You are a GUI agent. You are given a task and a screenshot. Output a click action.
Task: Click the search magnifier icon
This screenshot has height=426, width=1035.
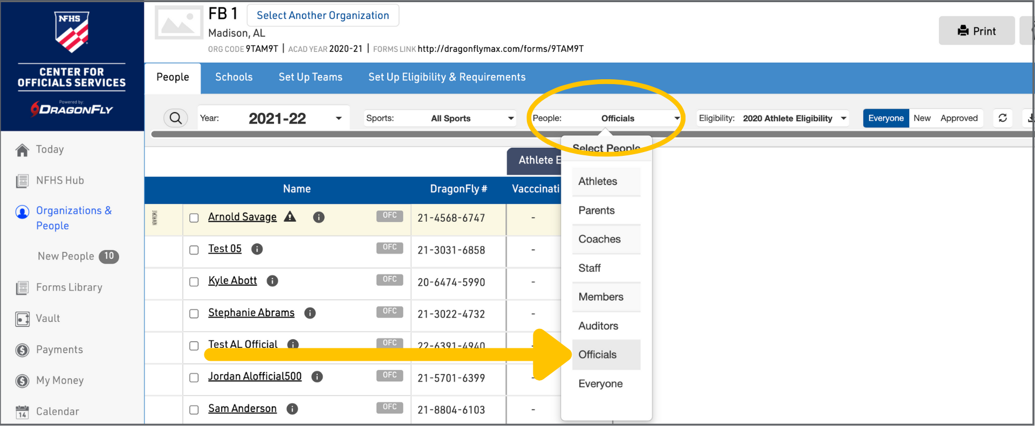(x=176, y=118)
